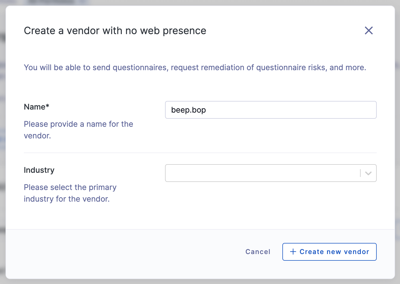
Task: Click the text 'Please provide a name for the vendor.'
Action: pos(79,130)
